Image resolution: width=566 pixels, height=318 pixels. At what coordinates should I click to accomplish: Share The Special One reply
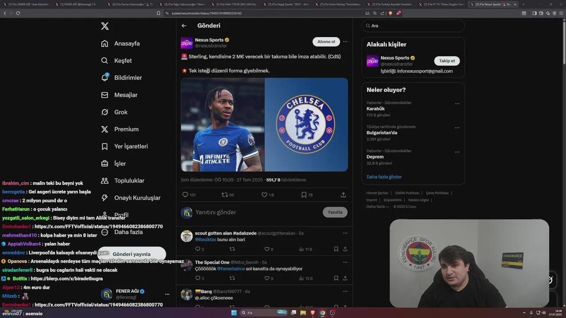(x=345, y=278)
